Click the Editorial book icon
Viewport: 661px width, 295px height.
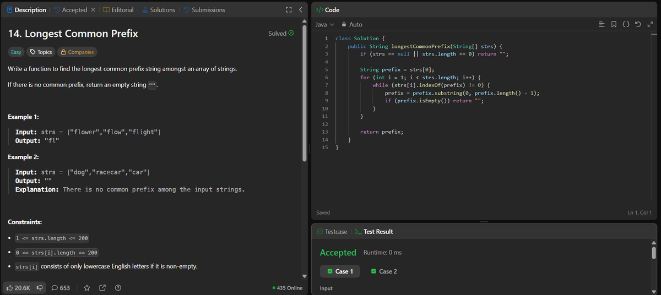[x=106, y=10]
